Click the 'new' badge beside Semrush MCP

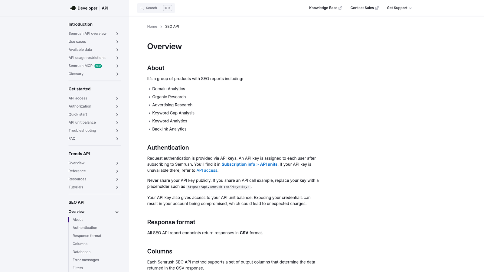[x=98, y=66]
